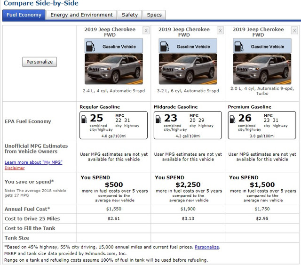
Task: Click pump icon beside 23 combined MPG
Action: [158, 119]
